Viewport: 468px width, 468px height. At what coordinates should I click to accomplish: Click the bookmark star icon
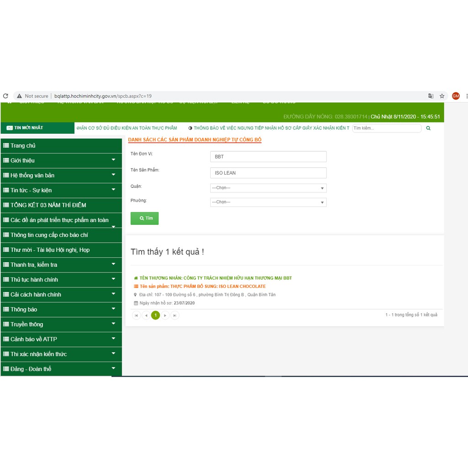click(x=442, y=96)
